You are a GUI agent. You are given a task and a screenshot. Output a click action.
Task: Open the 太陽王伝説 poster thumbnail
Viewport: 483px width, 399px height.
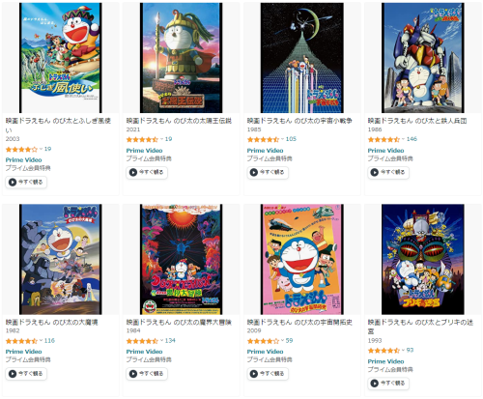click(x=181, y=58)
